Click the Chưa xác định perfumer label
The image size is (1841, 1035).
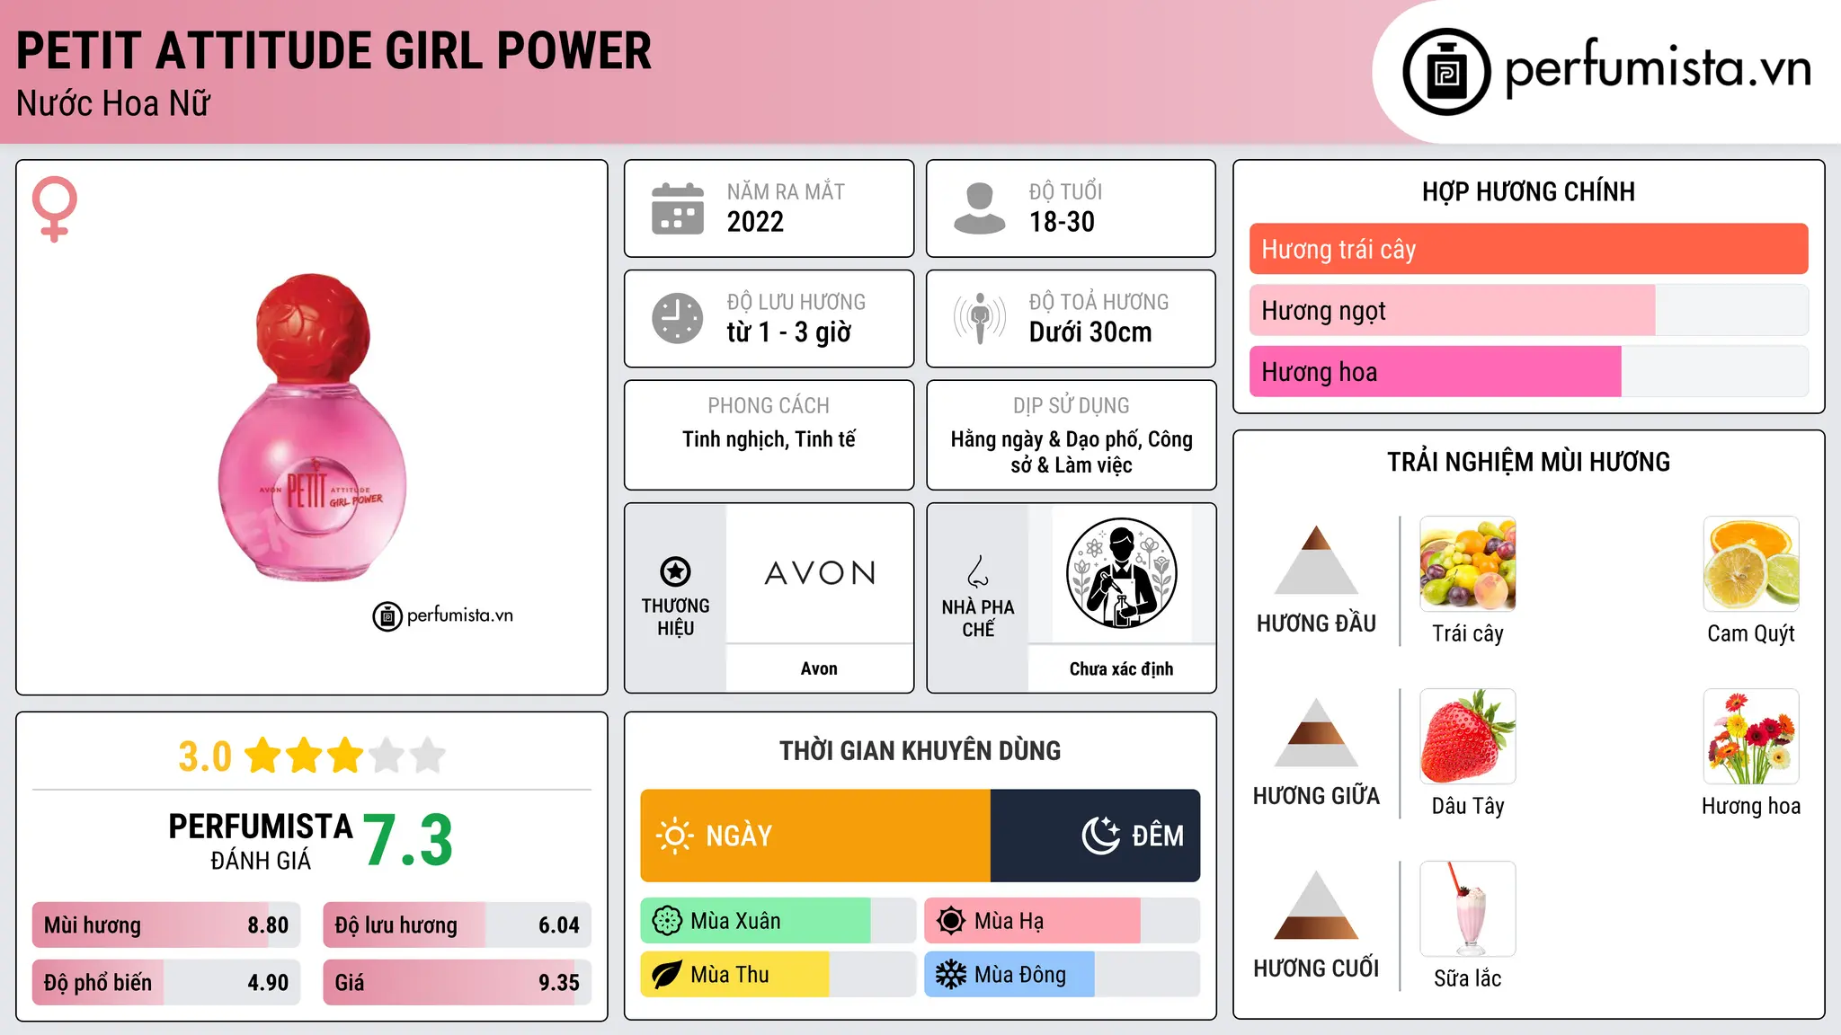pos(1121,668)
